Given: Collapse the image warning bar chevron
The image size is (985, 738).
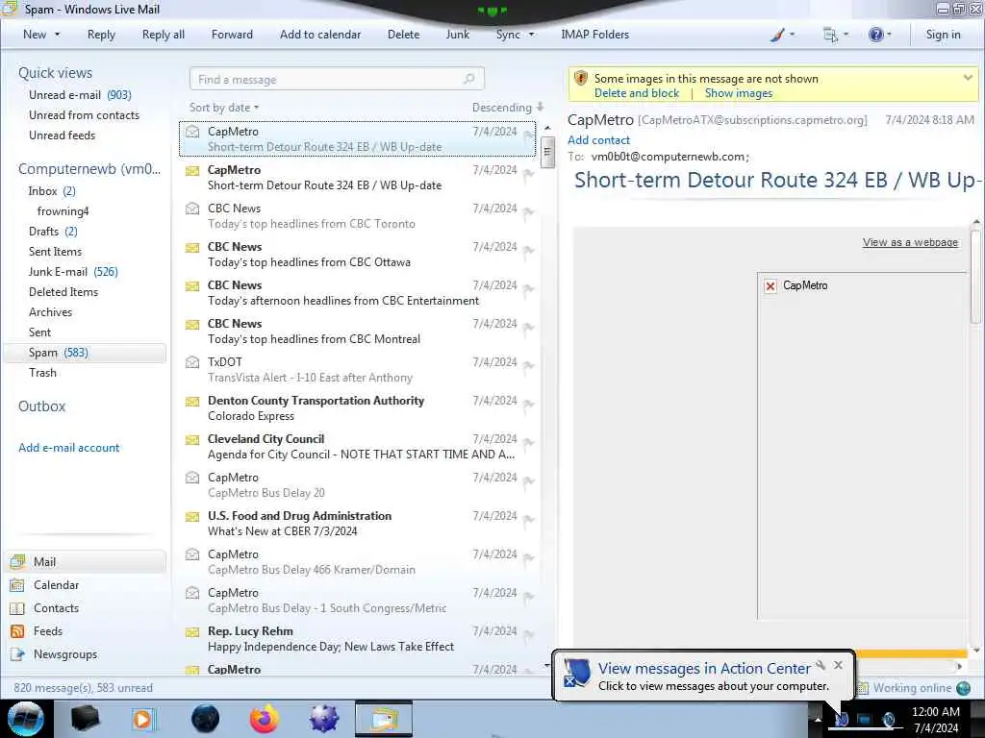Looking at the screenshot, I should click(968, 78).
